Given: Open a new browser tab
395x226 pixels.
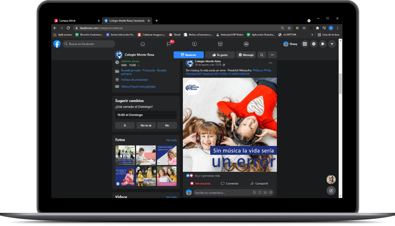Looking at the screenshot, I should click(x=157, y=20).
